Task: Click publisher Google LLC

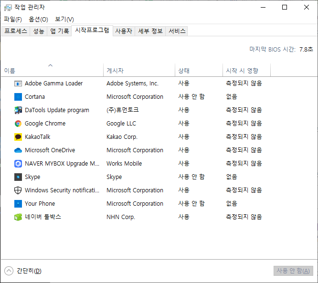Action: tap(121, 124)
